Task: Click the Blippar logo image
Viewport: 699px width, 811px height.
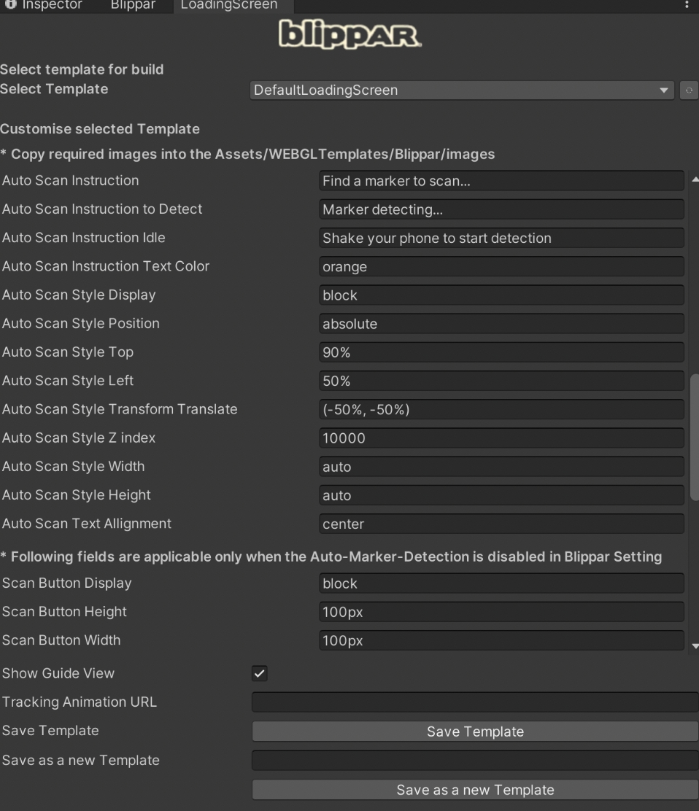Action: (349, 34)
